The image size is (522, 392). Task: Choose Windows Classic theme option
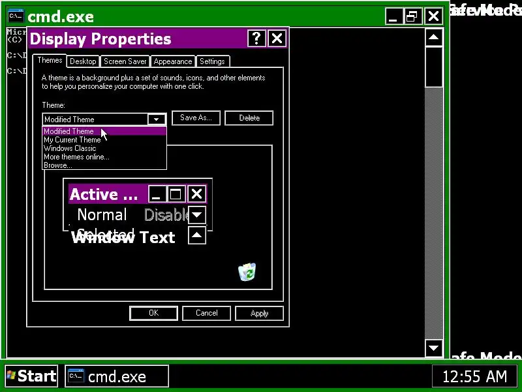tap(104, 148)
